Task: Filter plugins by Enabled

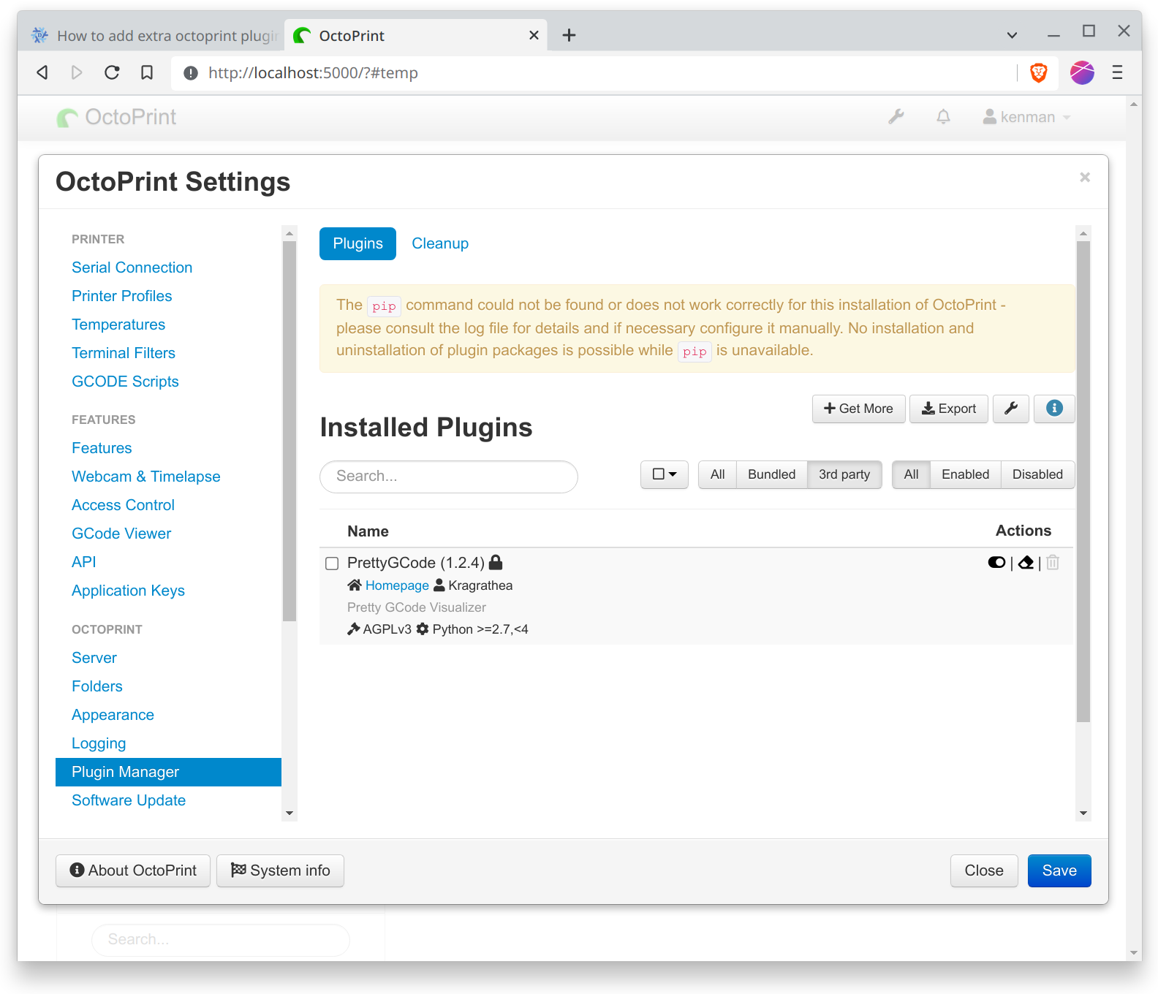Action: click(x=965, y=474)
